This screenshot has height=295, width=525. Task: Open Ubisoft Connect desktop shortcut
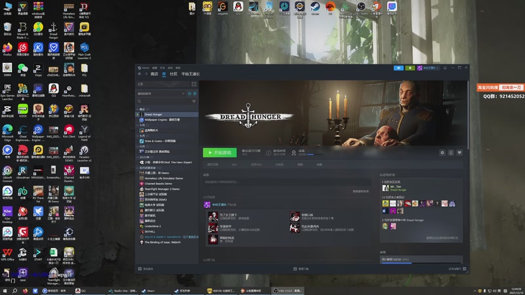7,174
